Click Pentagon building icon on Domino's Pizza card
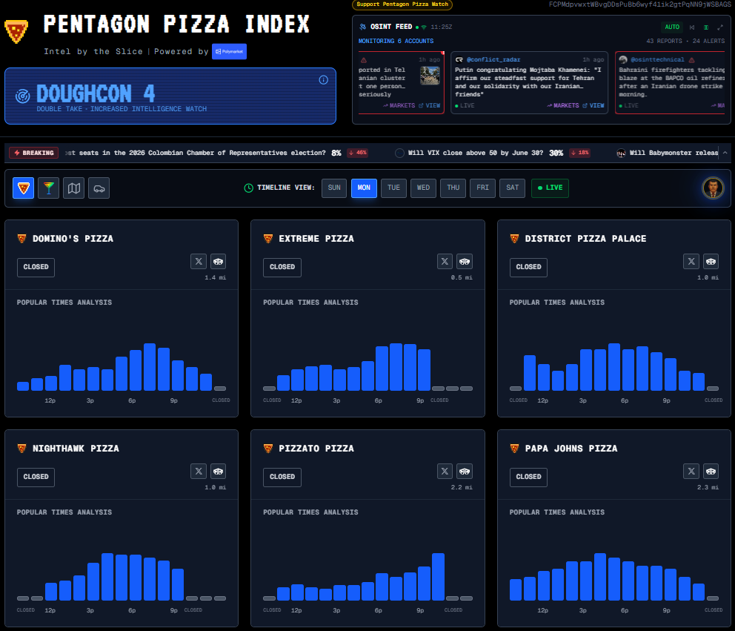Image resolution: width=735 pixels, height=631 pixels. (x=218, y=261)
